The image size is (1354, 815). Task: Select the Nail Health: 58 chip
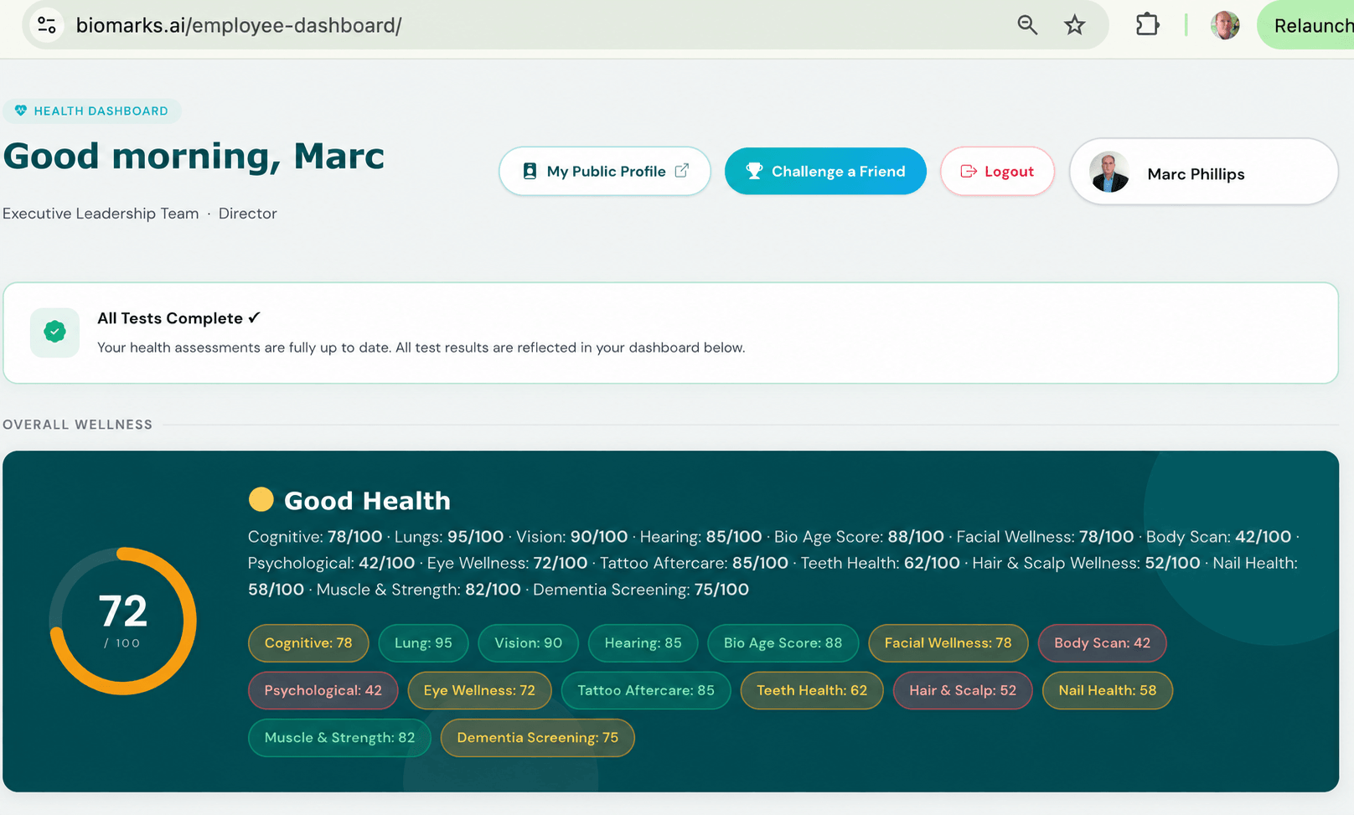pyautogui.click(x=1107, y=690)
